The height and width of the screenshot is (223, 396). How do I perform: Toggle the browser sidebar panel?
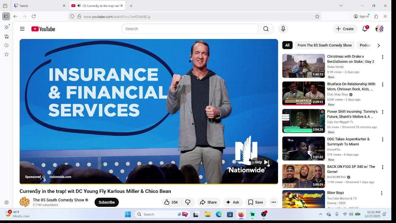pyautogui.click(x=6, y=16)
